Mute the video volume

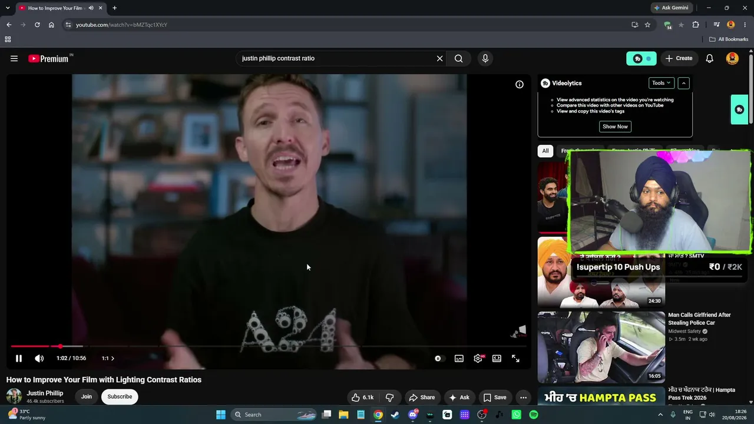39,358
